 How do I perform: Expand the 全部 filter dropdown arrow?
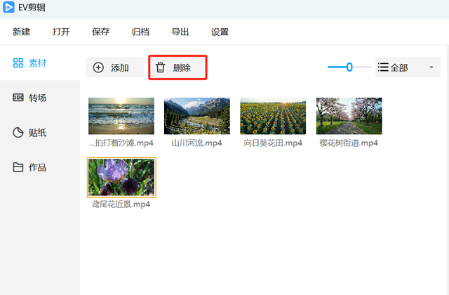(431, 67)
